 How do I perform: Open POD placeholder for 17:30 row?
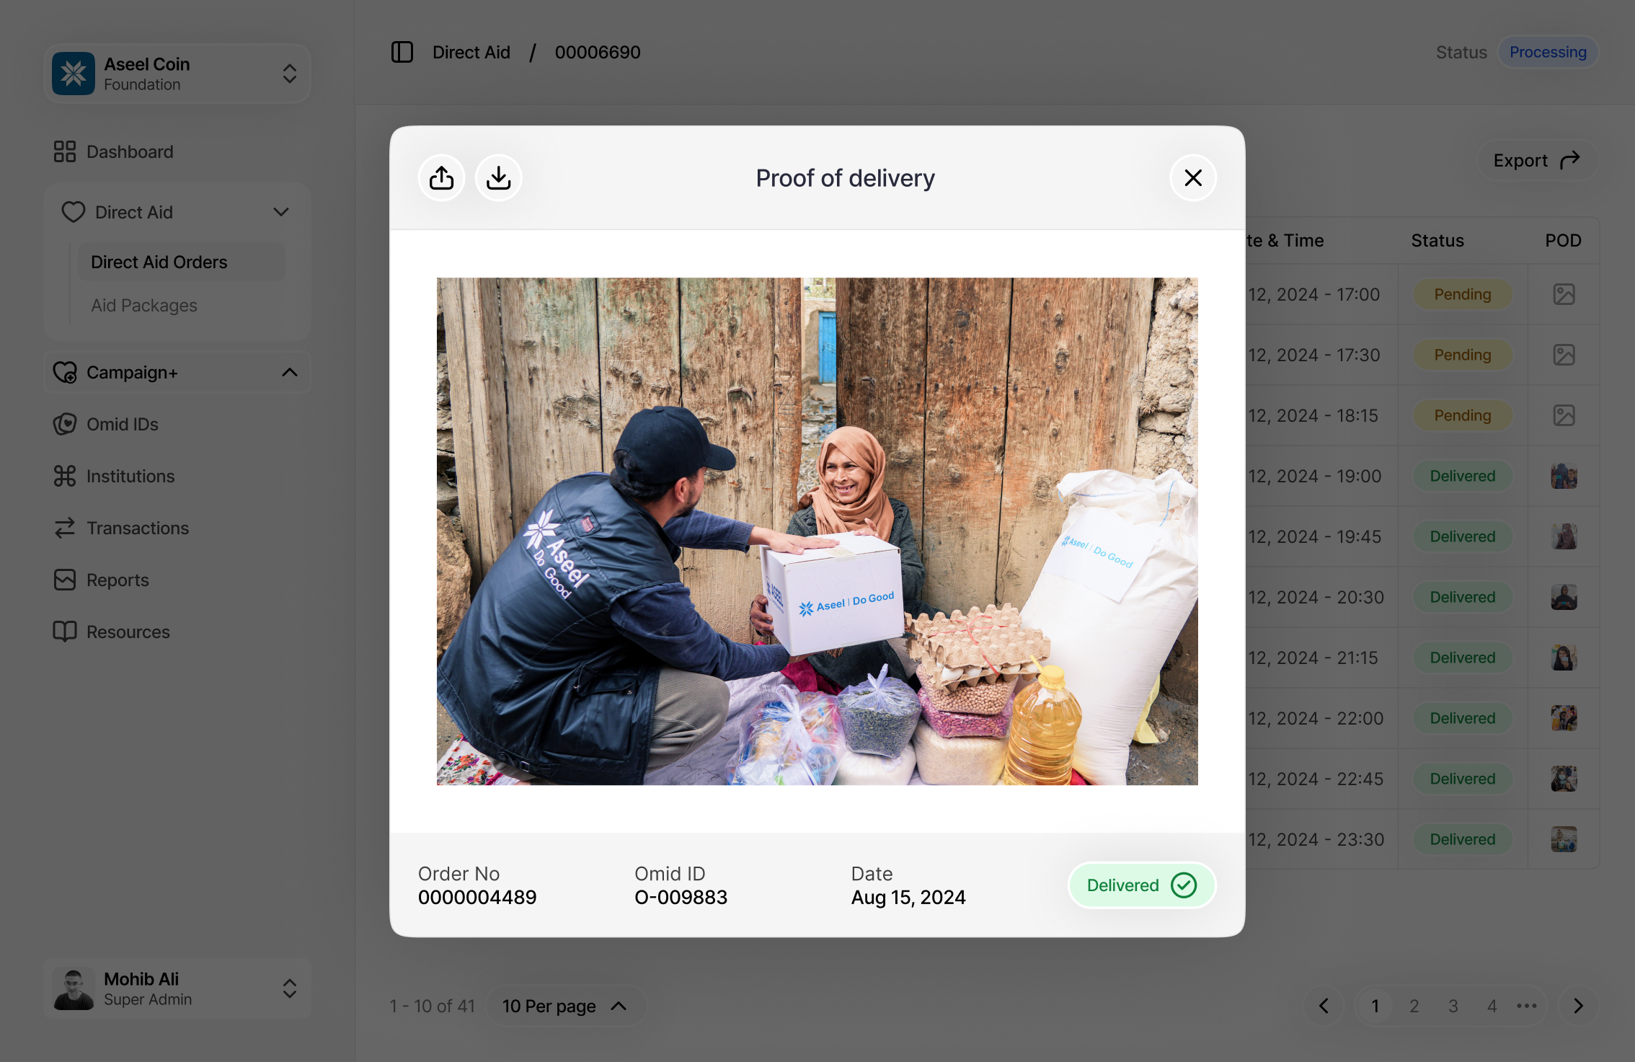pos(1564,355)
